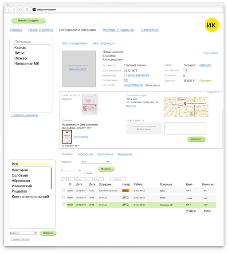Click the maylo@mail.ru email link
Image resolution: width=228 pixels, height=253 pixels.
(x=133, y=85)
